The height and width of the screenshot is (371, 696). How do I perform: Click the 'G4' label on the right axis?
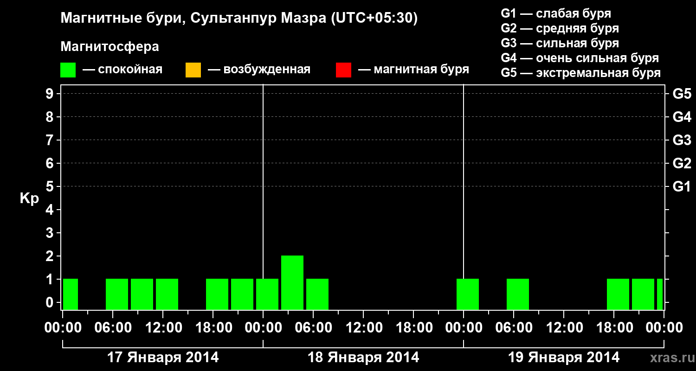682,117
